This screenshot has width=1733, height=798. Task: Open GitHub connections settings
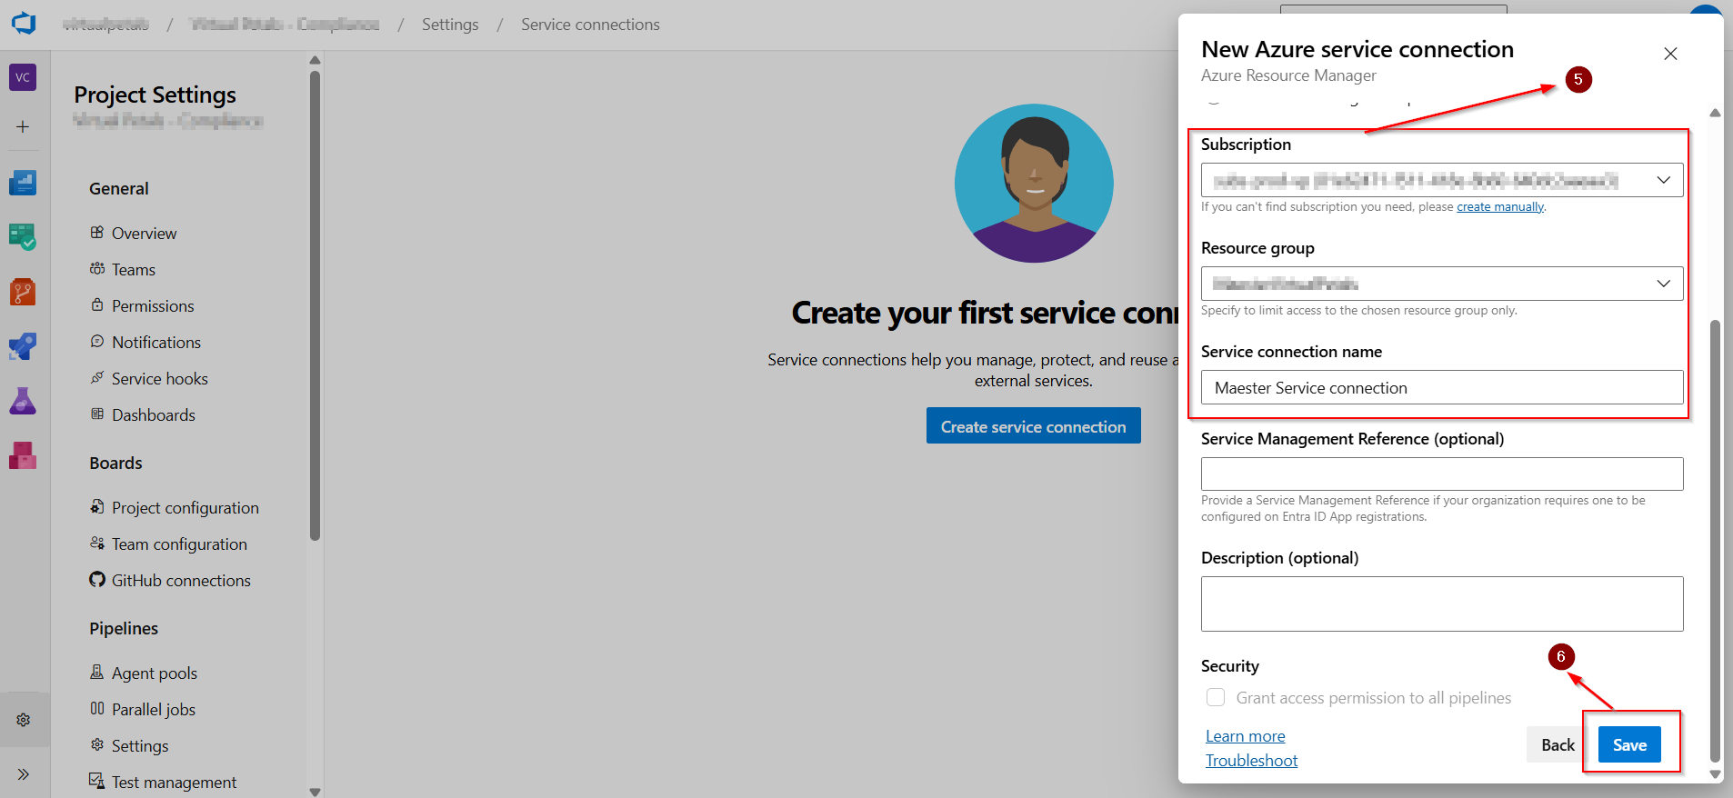tap(181, 581)
